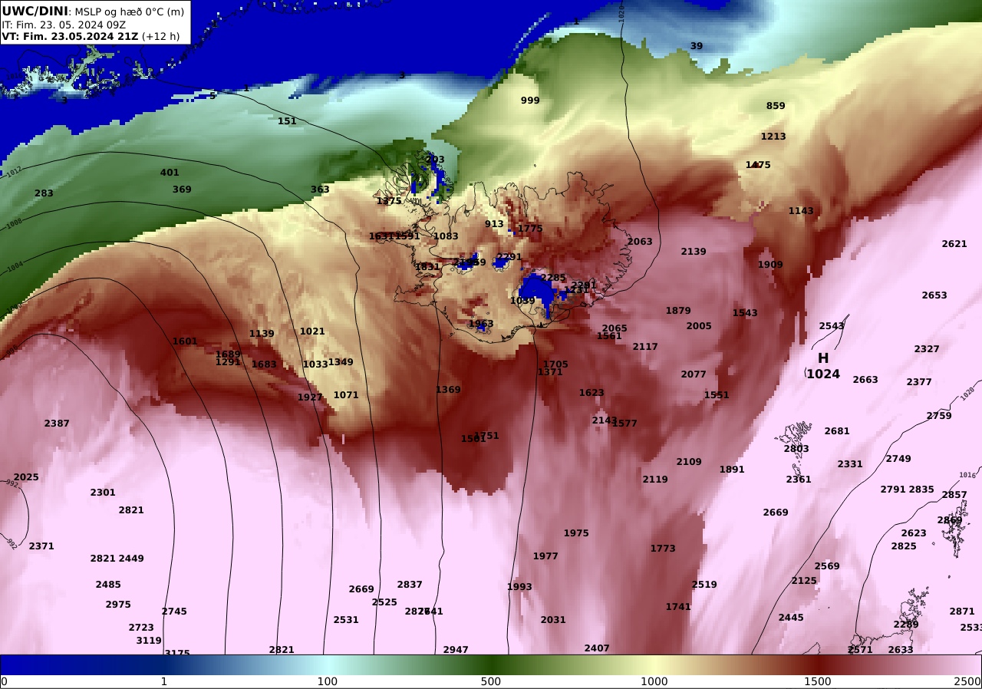The image size is (982, 689).
Task: Select the 2543 value above H
Action: [832, 326]
